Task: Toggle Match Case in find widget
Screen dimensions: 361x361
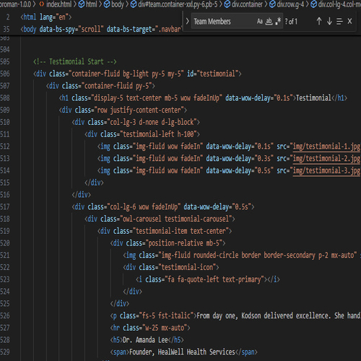Action: pos(260,22)
